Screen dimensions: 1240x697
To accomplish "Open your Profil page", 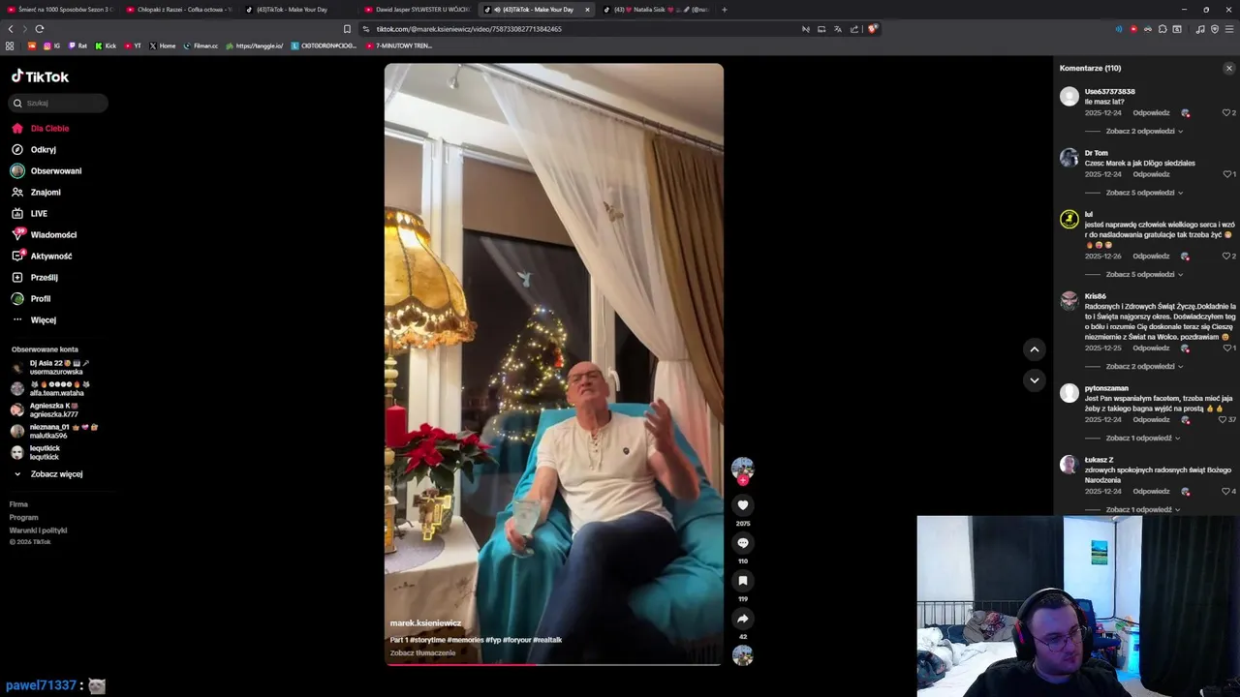I will coord(32,299).
